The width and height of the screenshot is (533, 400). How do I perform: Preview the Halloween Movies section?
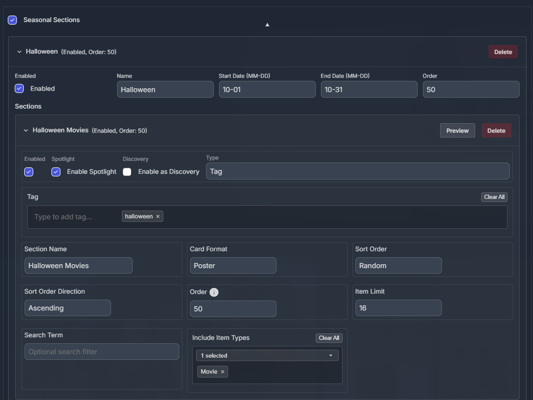coord(457,131)
